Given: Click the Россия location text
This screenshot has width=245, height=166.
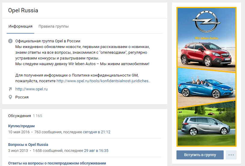Looking at the screenshot, I should (x=22, y=97).
